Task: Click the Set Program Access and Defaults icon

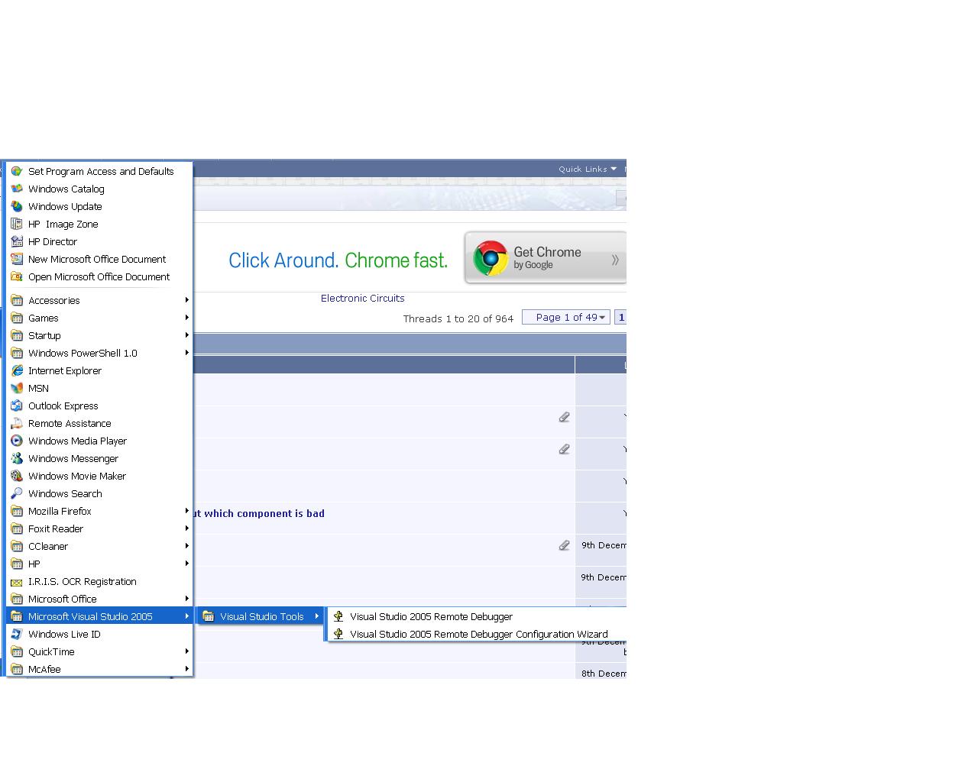Action: click(17, 171)
